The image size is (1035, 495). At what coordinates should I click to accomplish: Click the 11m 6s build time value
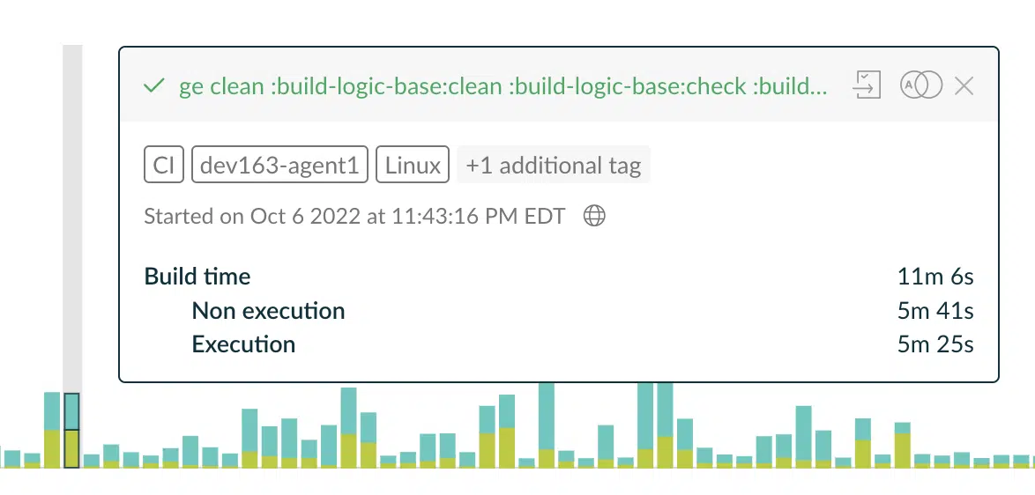(935, 277)
